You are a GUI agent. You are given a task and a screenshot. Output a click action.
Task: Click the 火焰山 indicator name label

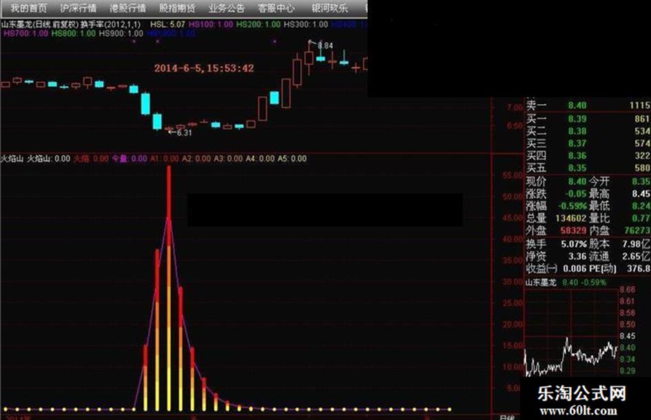(x=12, y=159)
